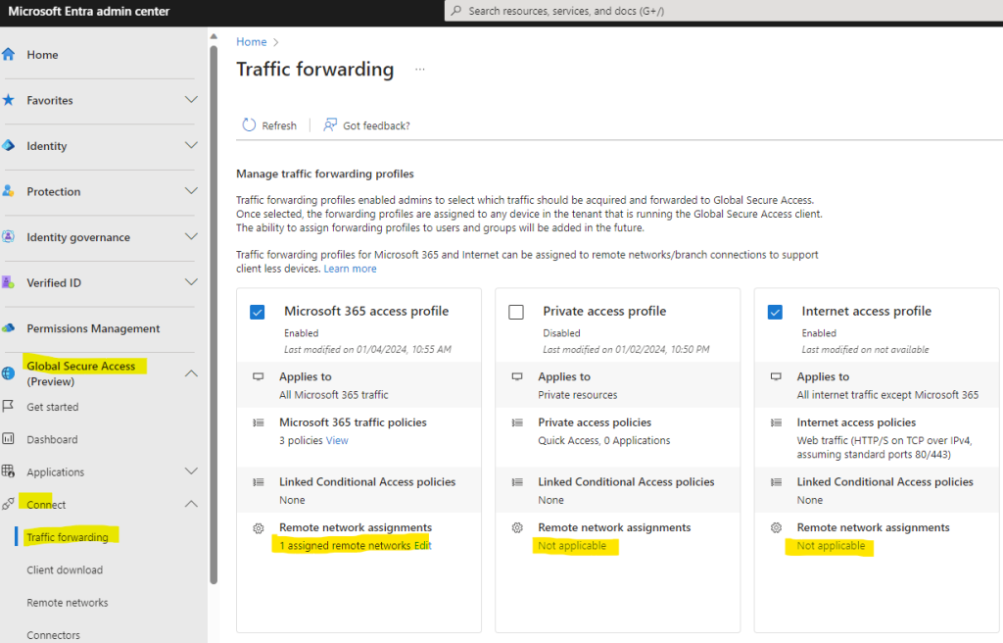Image resolution: width=1003 pixels, height=643 pixels.
Task: Uncheck the Microsoft 365 access profile checkbox
Action: click(x=258, y=312)
